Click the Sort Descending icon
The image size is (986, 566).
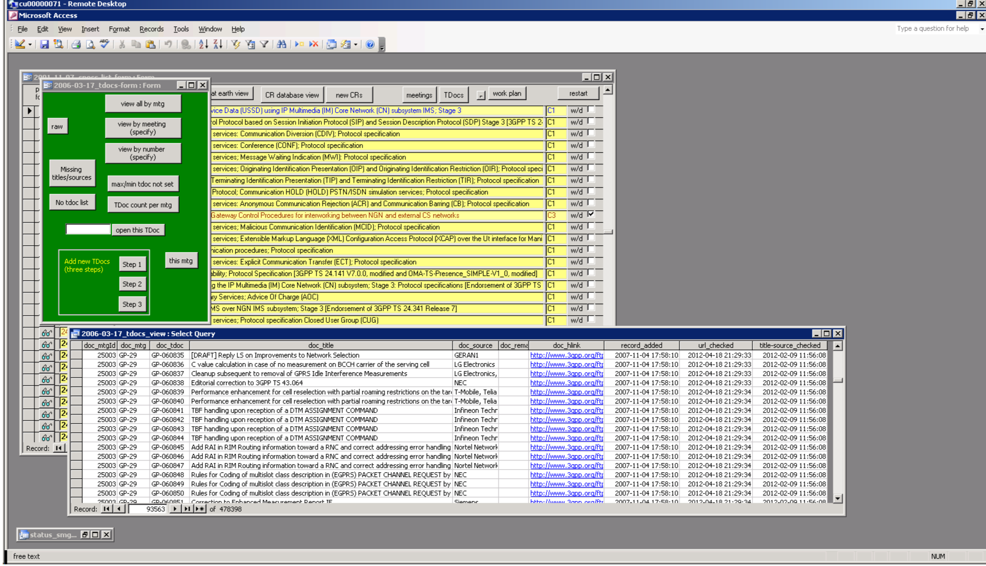[218, 45]
